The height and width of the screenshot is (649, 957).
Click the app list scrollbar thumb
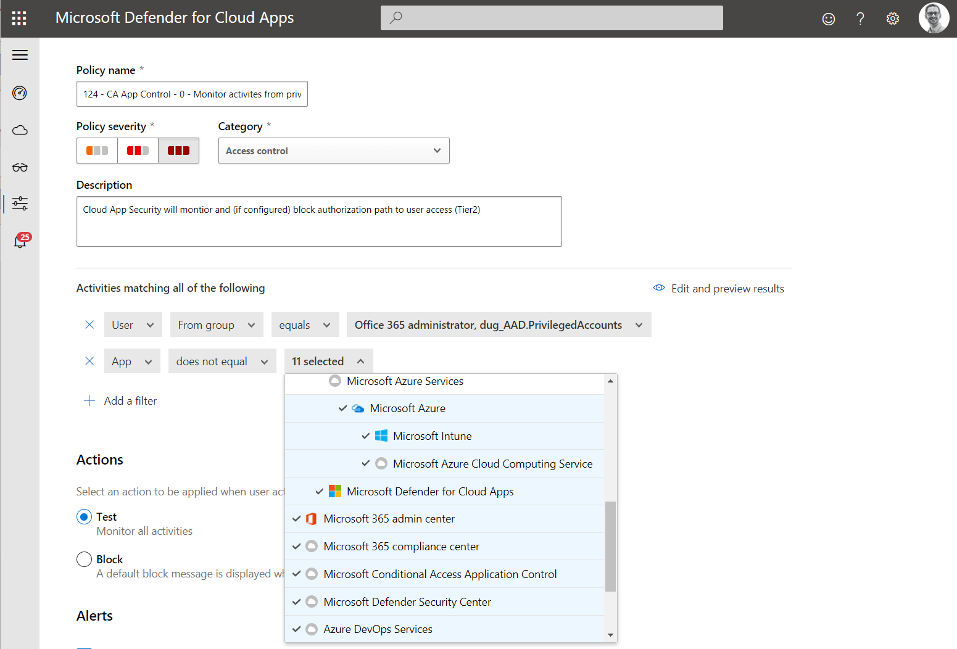[x=610, y=546]
